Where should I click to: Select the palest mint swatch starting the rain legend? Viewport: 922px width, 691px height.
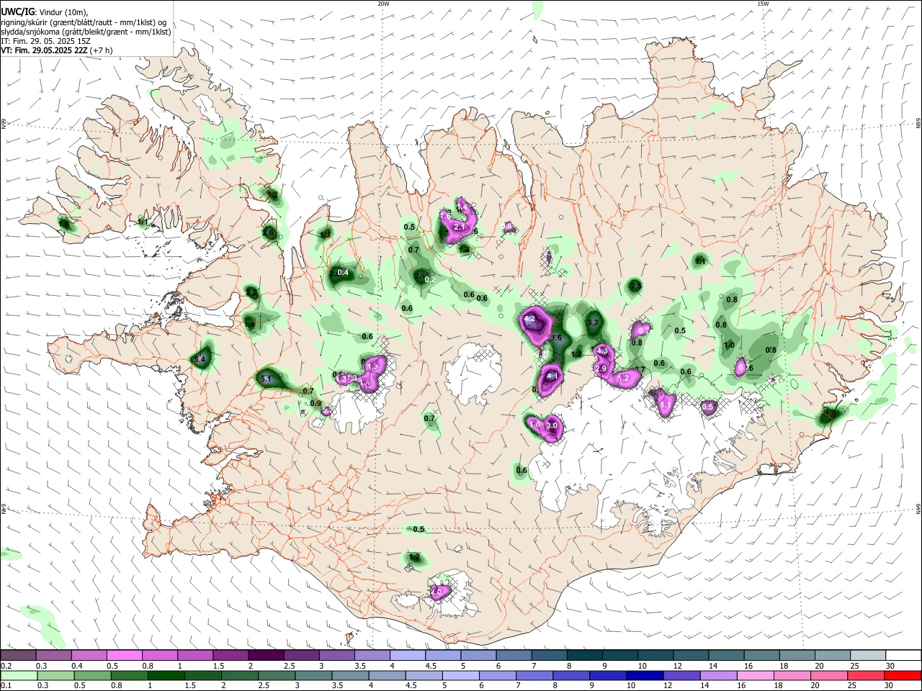pos(18,675)
